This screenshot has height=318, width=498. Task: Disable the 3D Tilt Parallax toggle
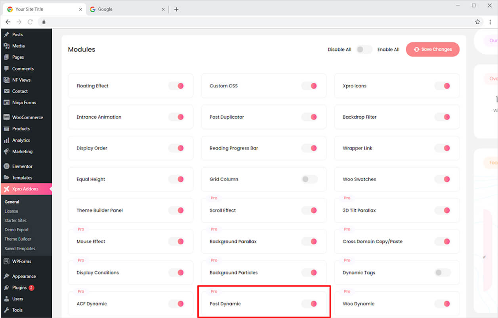click(x=443, y=210)
